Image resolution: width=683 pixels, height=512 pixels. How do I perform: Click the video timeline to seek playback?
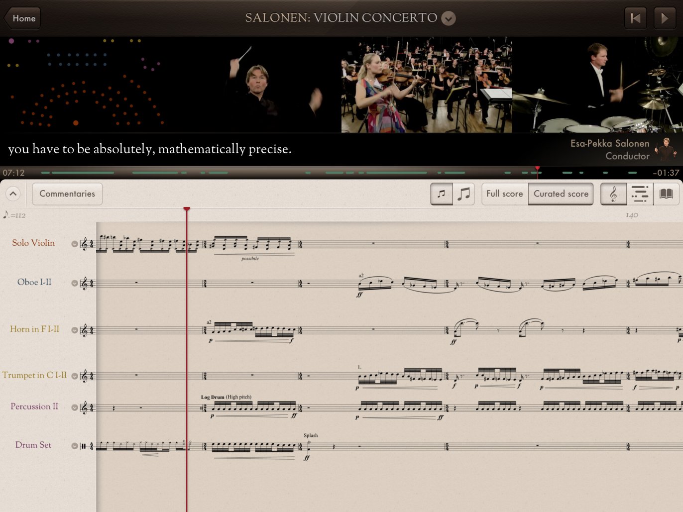pyautogui.click(x=341, y=173)
